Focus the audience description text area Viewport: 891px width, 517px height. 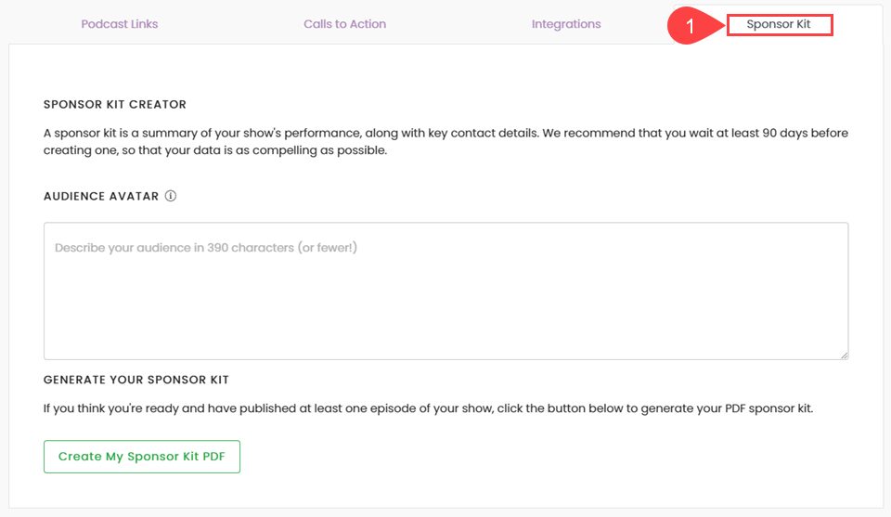coord(446,291)
